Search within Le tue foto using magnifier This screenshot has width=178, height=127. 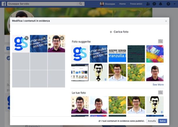click(x=160, y=92)
